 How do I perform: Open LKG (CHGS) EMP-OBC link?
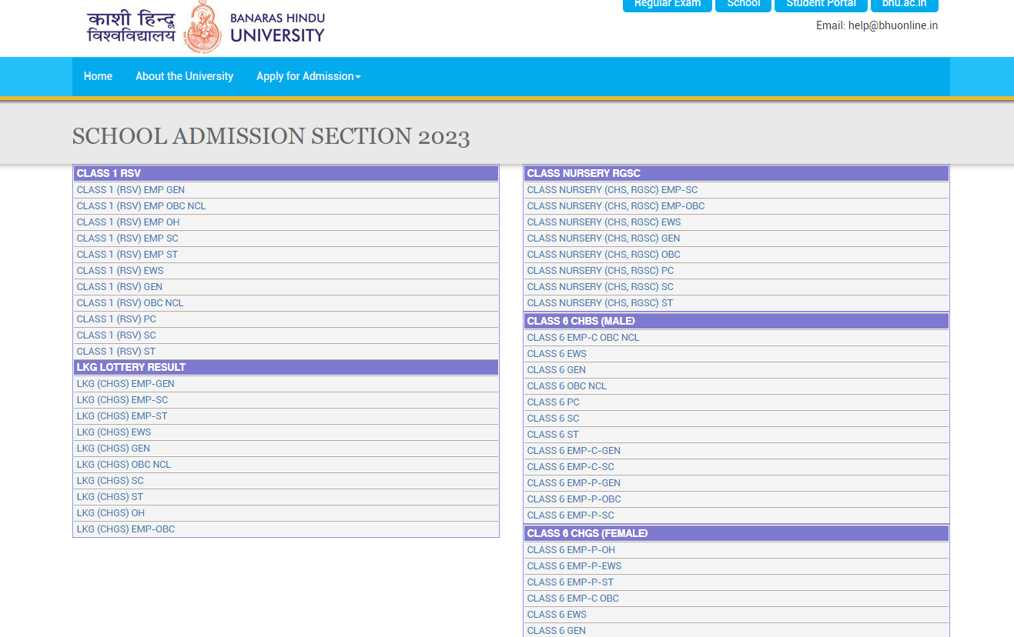tap(125, 529)
